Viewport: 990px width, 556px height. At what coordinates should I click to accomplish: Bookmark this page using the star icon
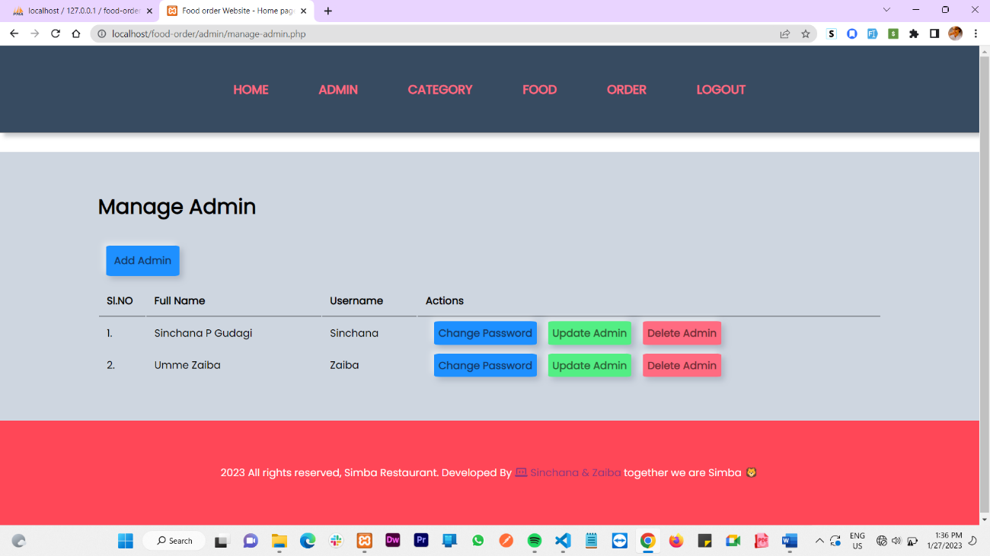pos(806,33)
